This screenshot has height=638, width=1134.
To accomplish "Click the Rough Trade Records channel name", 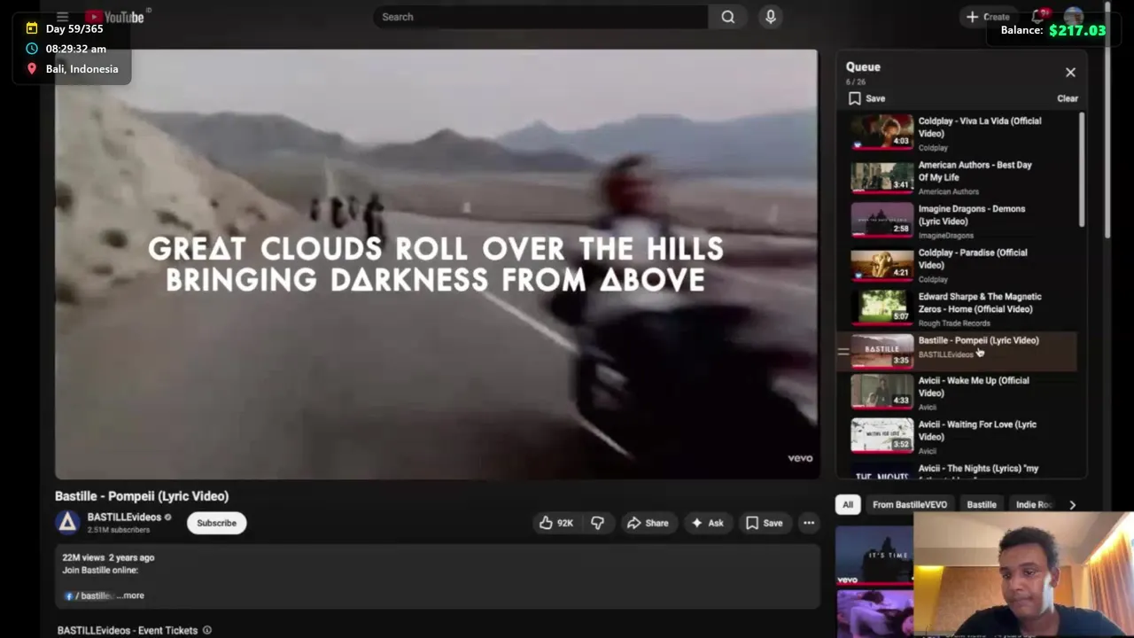I will coord(954,323).
